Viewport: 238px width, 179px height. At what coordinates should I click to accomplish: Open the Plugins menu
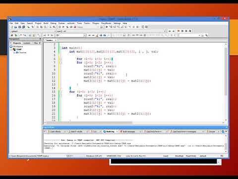point(96,23)
